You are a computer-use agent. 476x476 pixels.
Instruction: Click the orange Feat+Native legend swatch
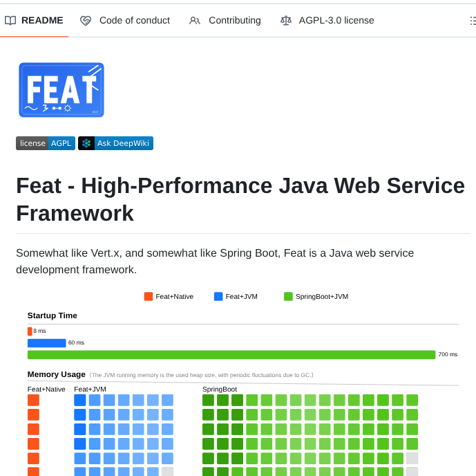[x=149, y=297]
